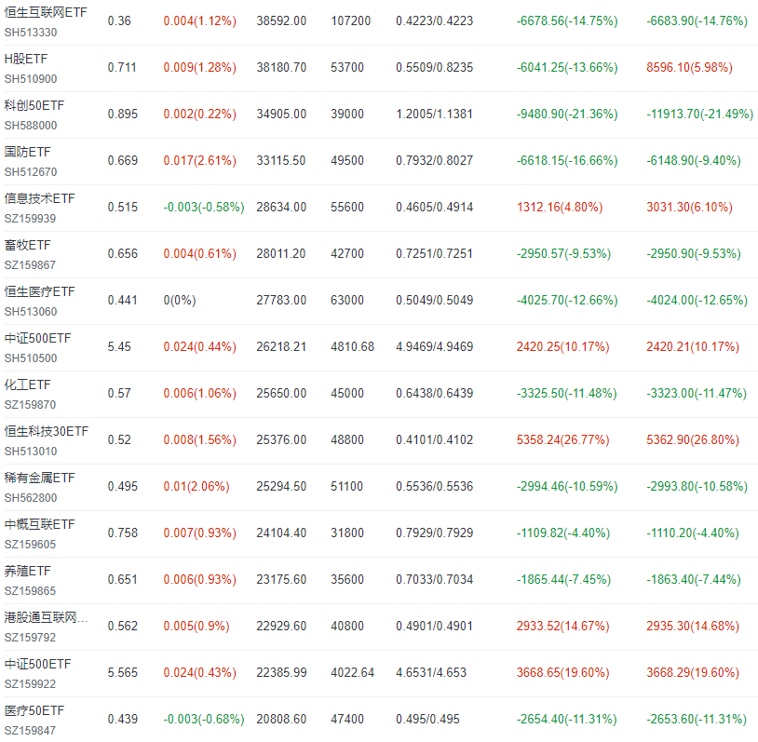Select cumulative profit -6148.90(-9.40%)
This screenshot has width=758, height=742.
(693, 160)
